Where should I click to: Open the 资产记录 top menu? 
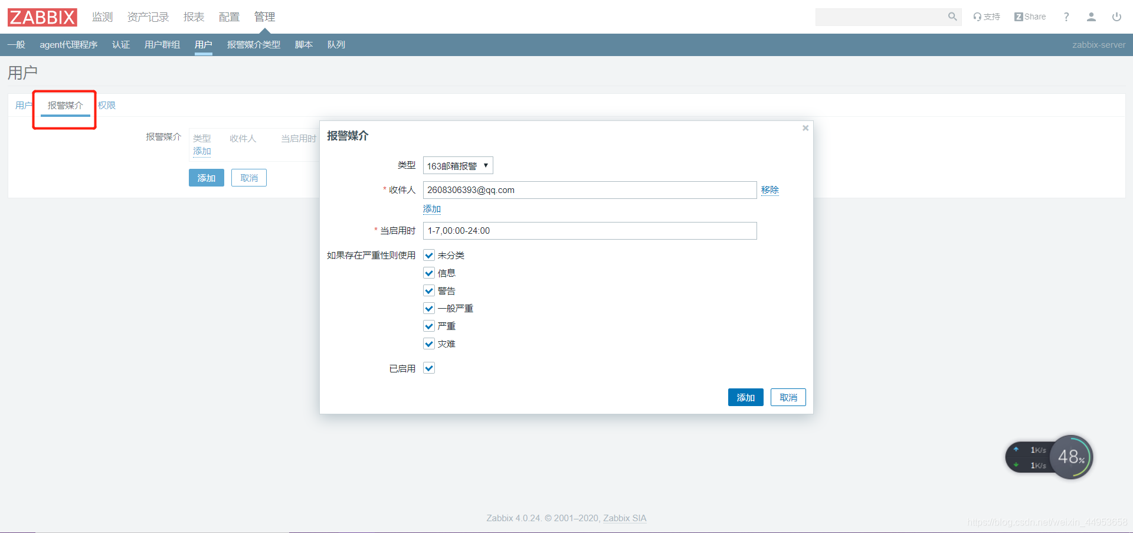(x=148, y=17)
